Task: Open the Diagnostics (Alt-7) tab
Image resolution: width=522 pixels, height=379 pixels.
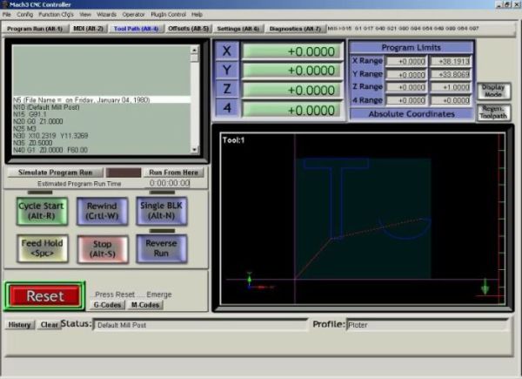Action: (x=295, y=29)
